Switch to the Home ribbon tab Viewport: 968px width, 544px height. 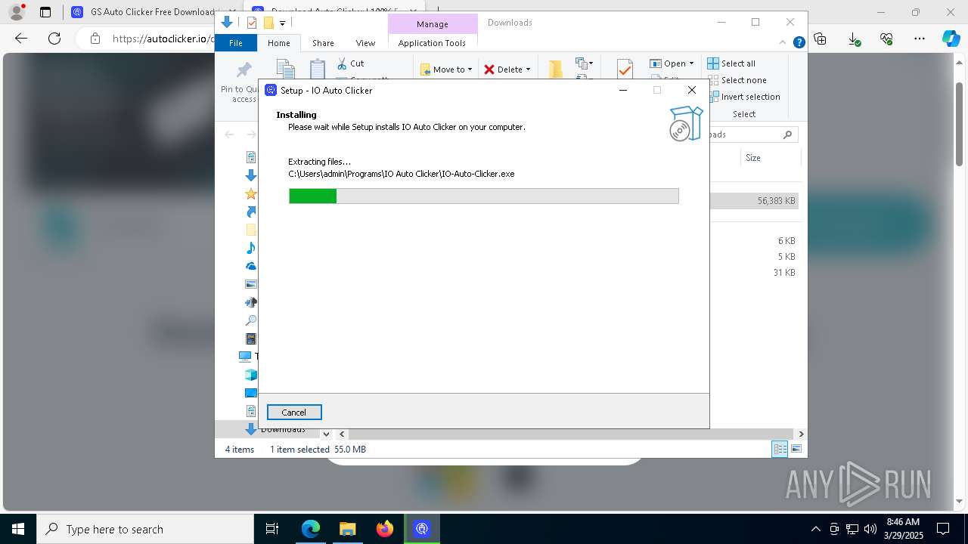tap(278, 43)
